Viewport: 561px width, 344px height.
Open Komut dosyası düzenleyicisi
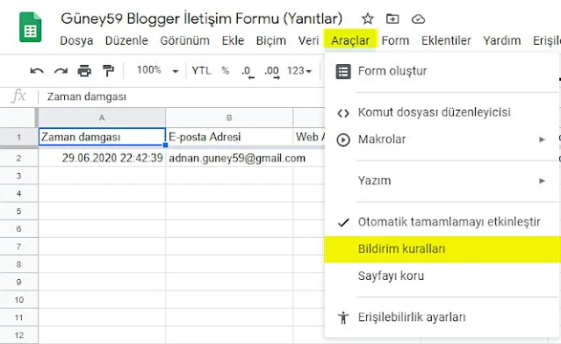442,112
